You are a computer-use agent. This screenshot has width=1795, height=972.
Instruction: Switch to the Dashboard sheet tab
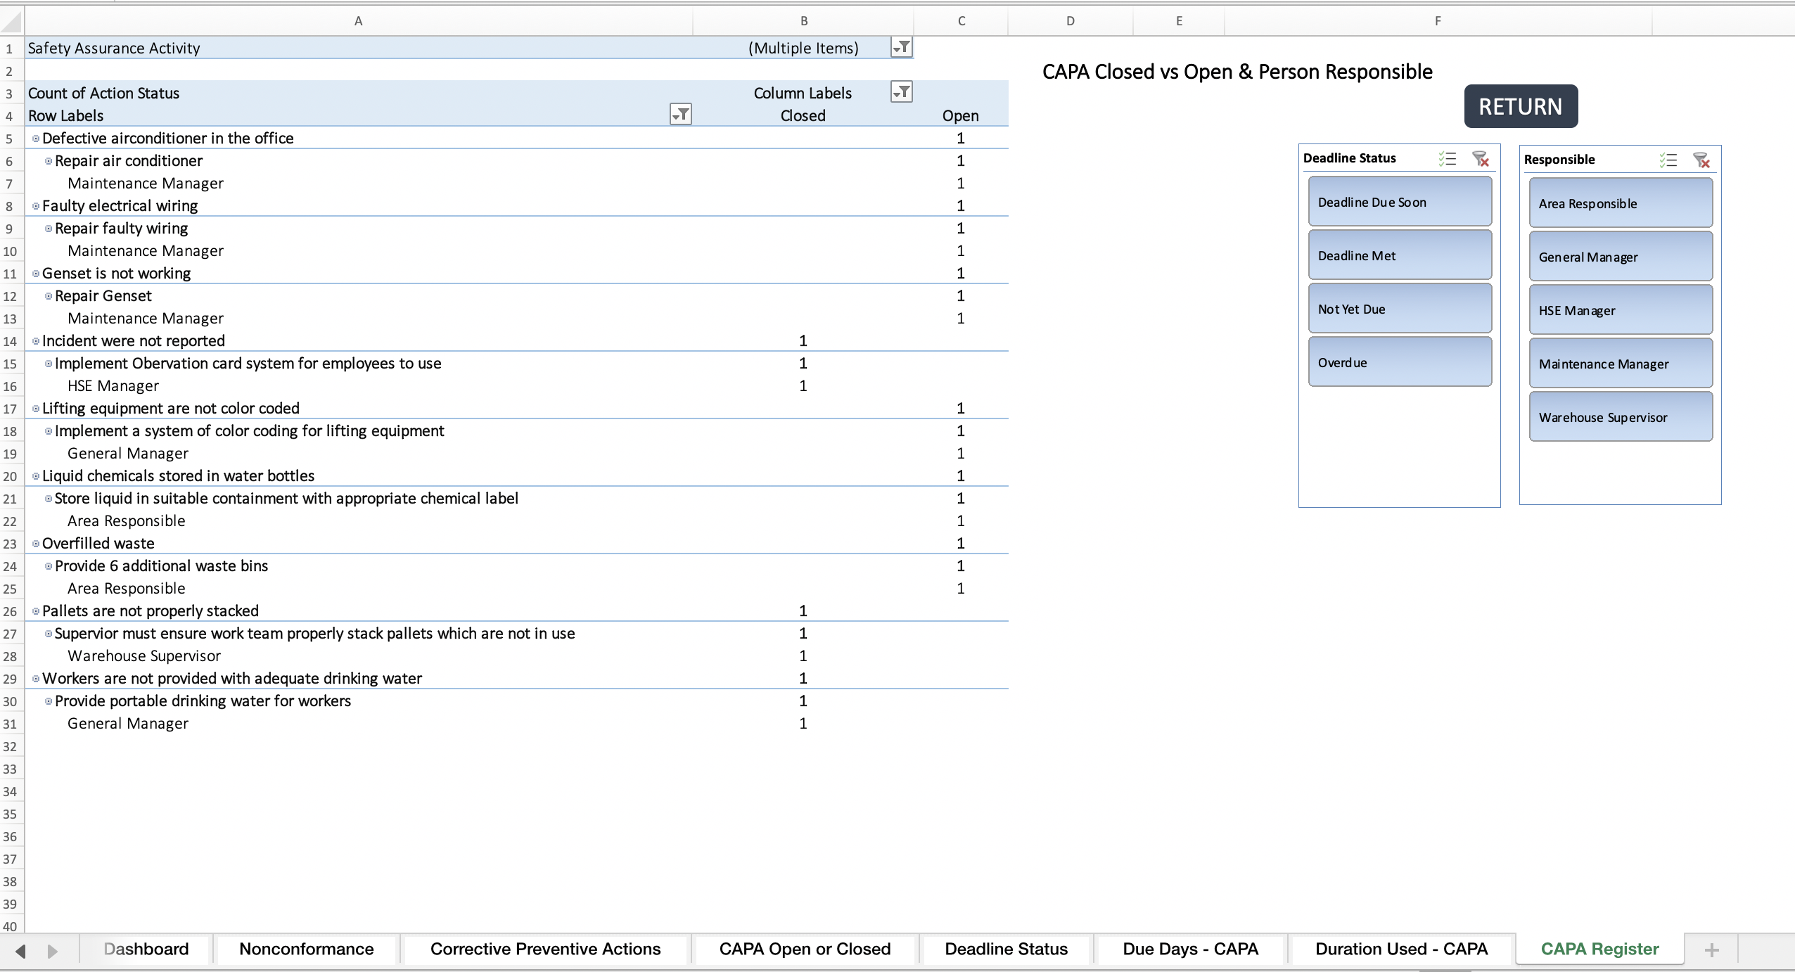click(145, 949)
